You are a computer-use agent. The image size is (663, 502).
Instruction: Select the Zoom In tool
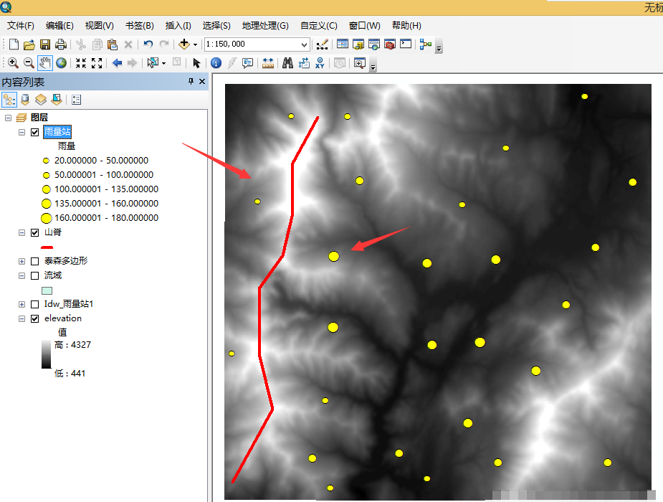coord(13,63)
